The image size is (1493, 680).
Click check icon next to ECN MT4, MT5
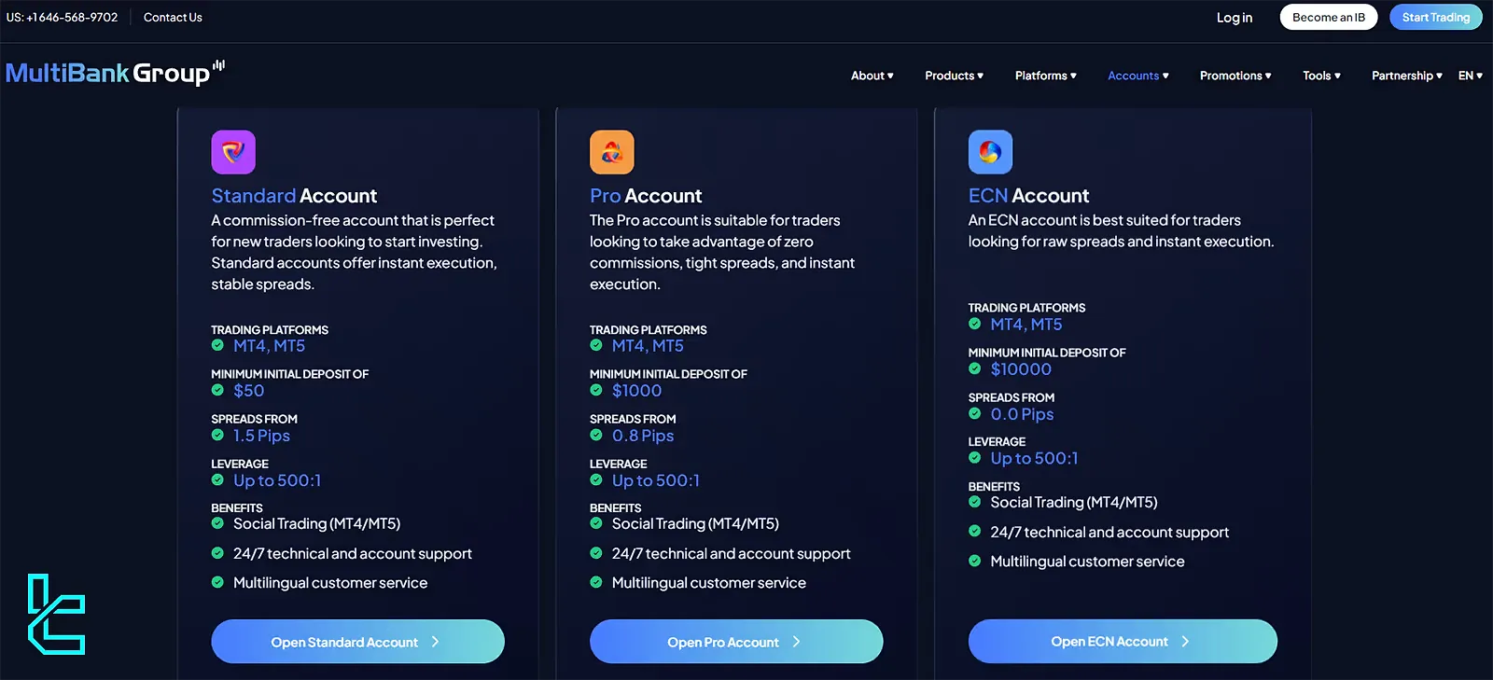975,324
